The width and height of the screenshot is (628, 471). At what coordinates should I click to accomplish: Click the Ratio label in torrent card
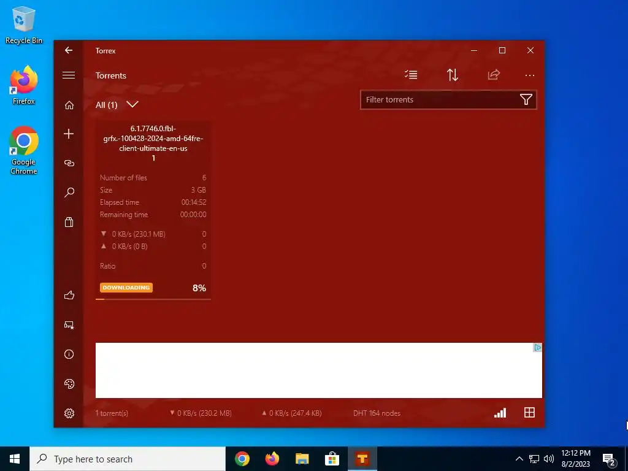[108, 266]
